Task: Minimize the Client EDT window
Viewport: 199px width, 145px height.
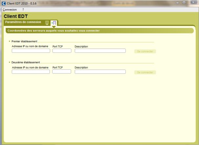Action: tap(172, 3)
